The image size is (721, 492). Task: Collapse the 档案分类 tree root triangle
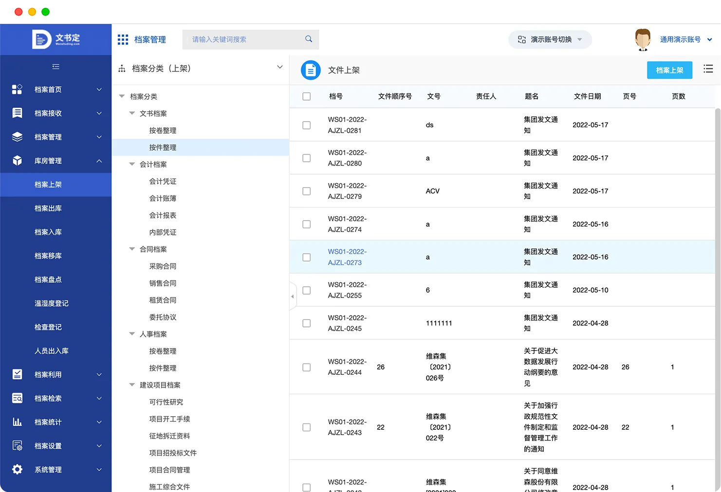coord(122,96)
